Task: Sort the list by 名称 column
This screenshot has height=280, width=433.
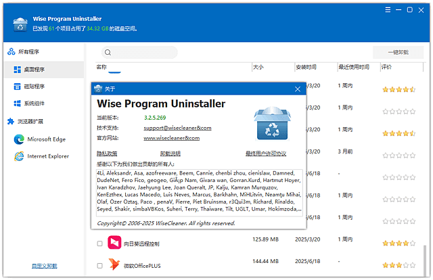Action: [x=101, y=68]
